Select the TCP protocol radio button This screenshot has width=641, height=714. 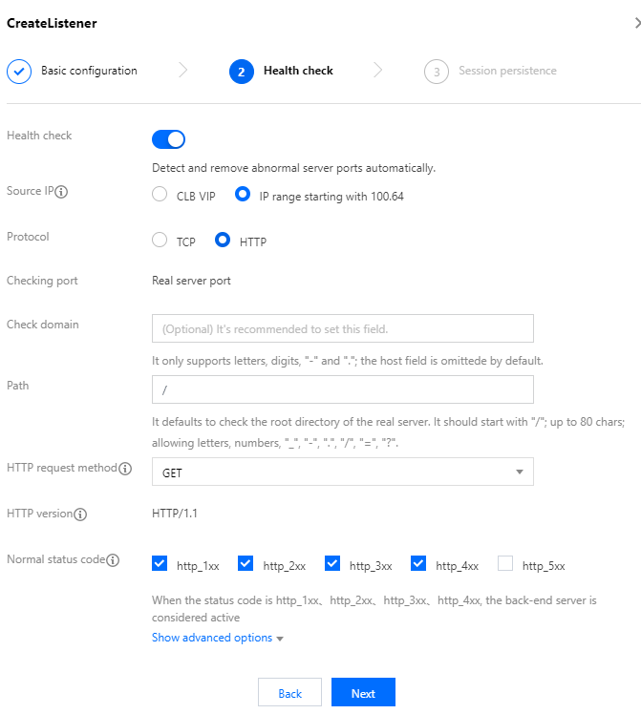(x=160, y=240)
